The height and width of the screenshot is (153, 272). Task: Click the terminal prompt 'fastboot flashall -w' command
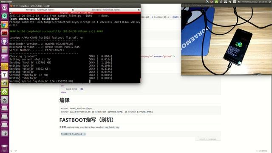[67, 38]
